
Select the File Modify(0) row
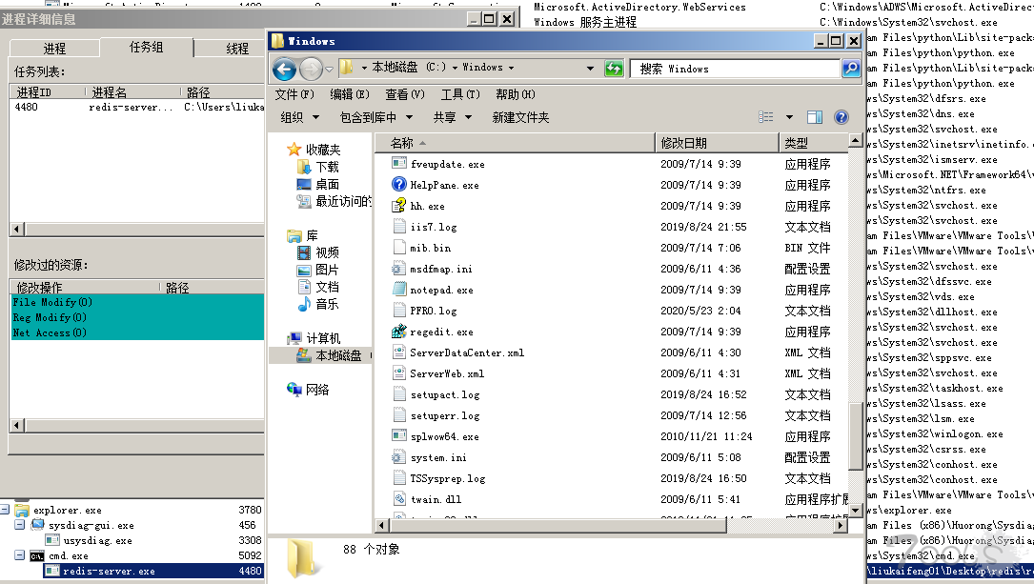[x=137, y=302]
